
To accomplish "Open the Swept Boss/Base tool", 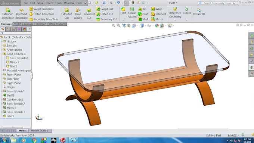I will (41, 9).
